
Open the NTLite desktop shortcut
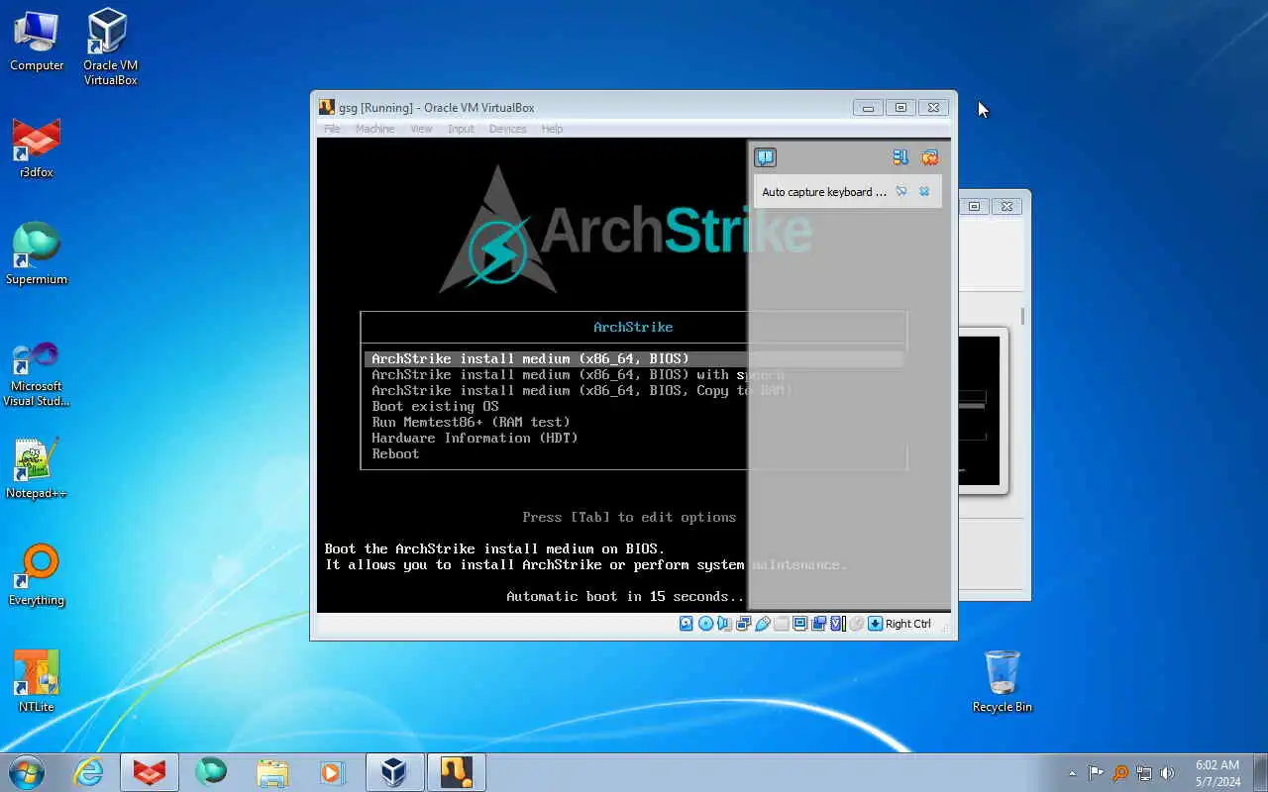pos(37,683)
